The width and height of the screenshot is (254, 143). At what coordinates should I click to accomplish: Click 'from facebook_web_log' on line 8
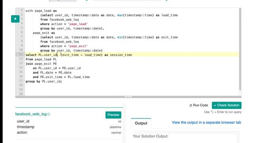click(x=60, y=42)
